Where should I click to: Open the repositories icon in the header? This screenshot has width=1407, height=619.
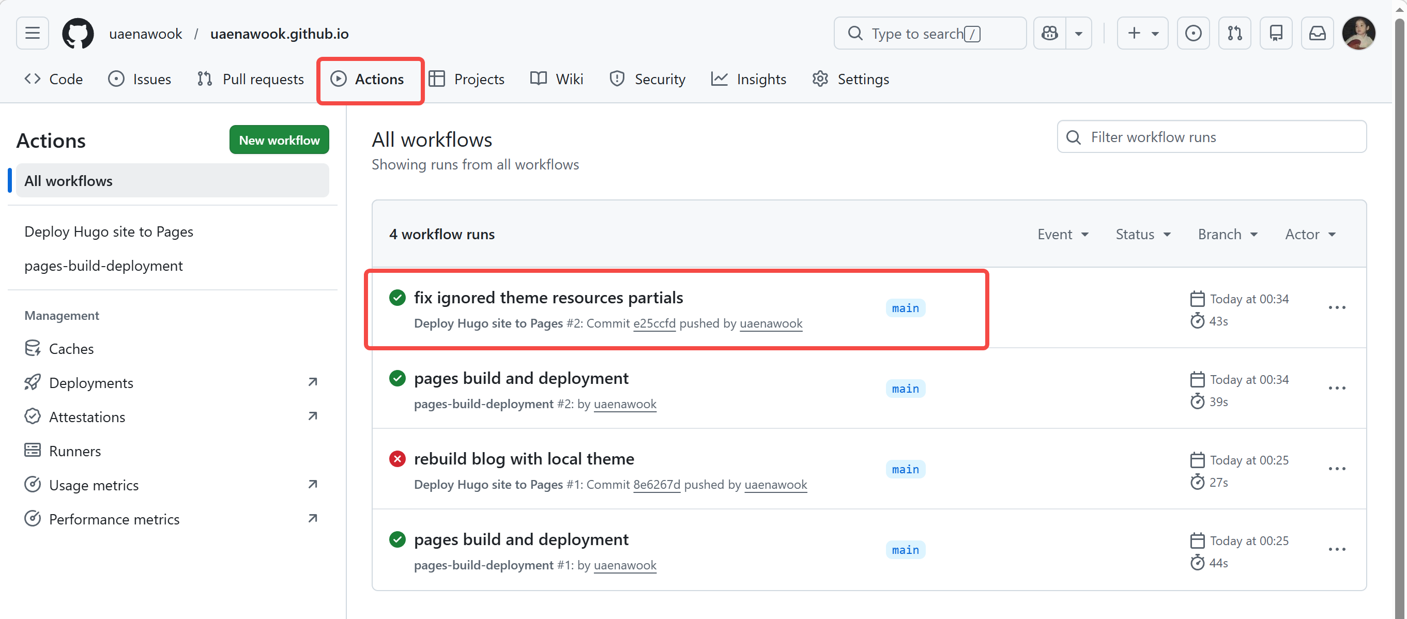[x=1276, y=33]
